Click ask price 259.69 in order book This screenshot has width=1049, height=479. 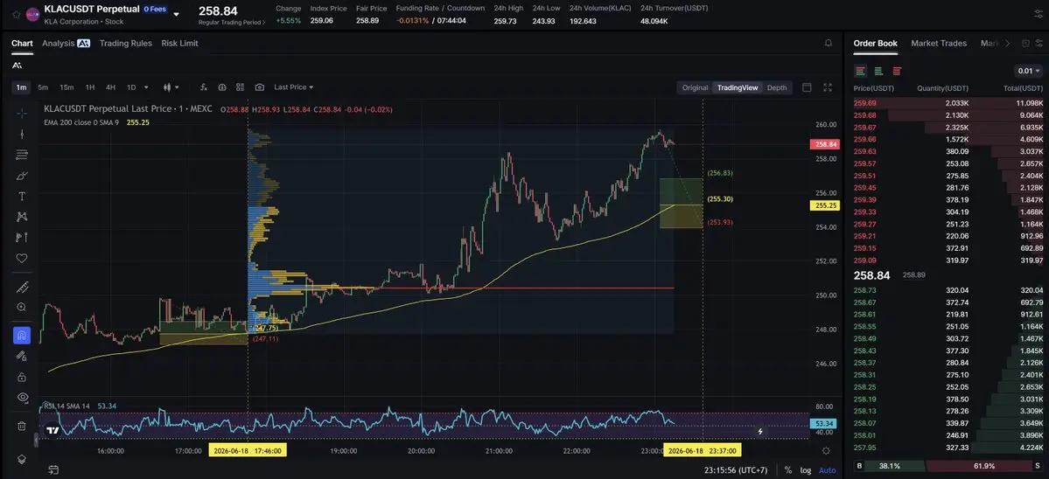pyautogui.click(x=865, y=103)
